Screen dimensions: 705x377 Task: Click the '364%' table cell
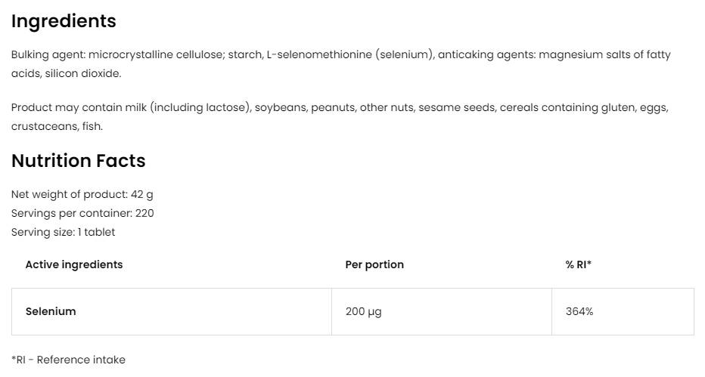pyautogui.click(x=579, y=311)
